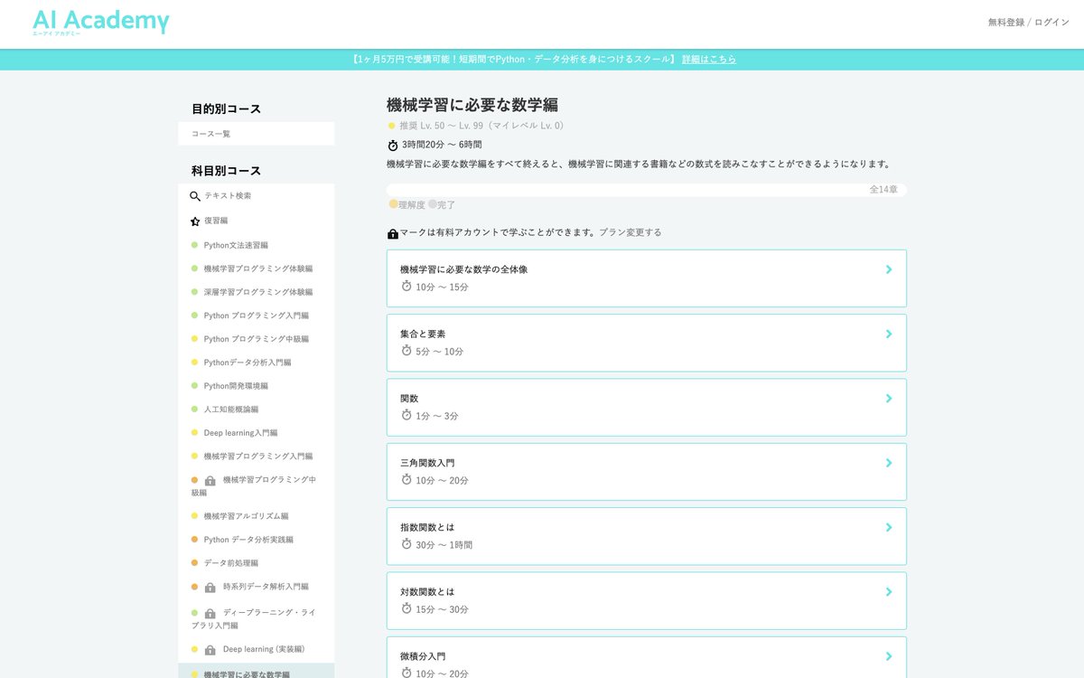Click stopwatch icon in 集合と要素 card

[x=406, y=351]
